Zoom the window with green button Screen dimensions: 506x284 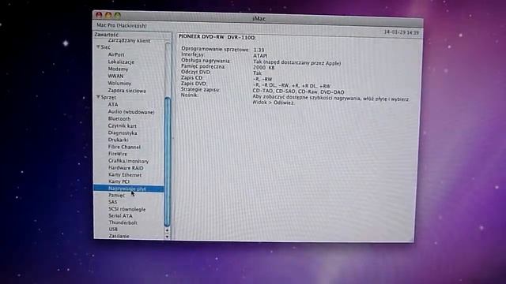point(118,15)
